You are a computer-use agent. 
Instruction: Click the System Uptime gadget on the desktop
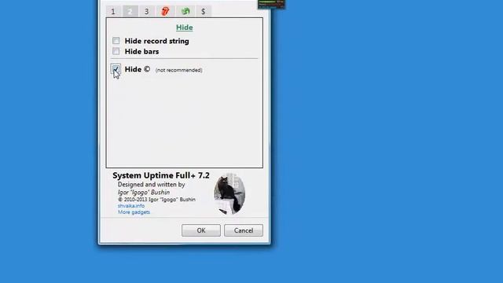pyautogui.click(x=271, y=4)
